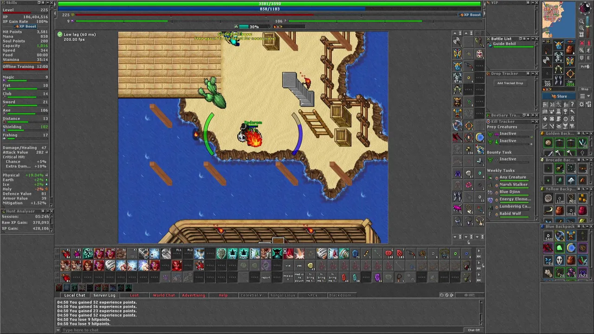The width and height of the screenshot is (594, 334).
Task: Toggle XP Boost in Skills panel
Action: click(x=26, y=26)
